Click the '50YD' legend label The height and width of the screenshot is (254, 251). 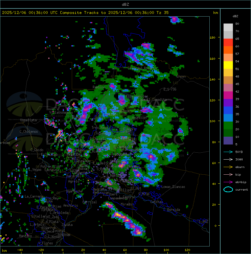coord(239,152)
